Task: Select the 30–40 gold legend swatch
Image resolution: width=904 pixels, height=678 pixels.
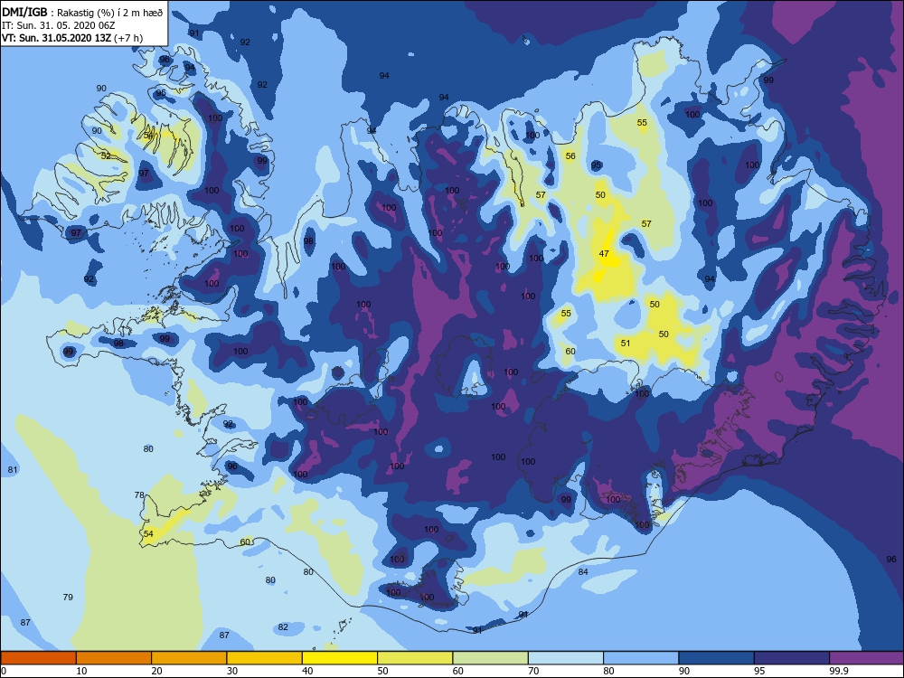Action: 265,658
